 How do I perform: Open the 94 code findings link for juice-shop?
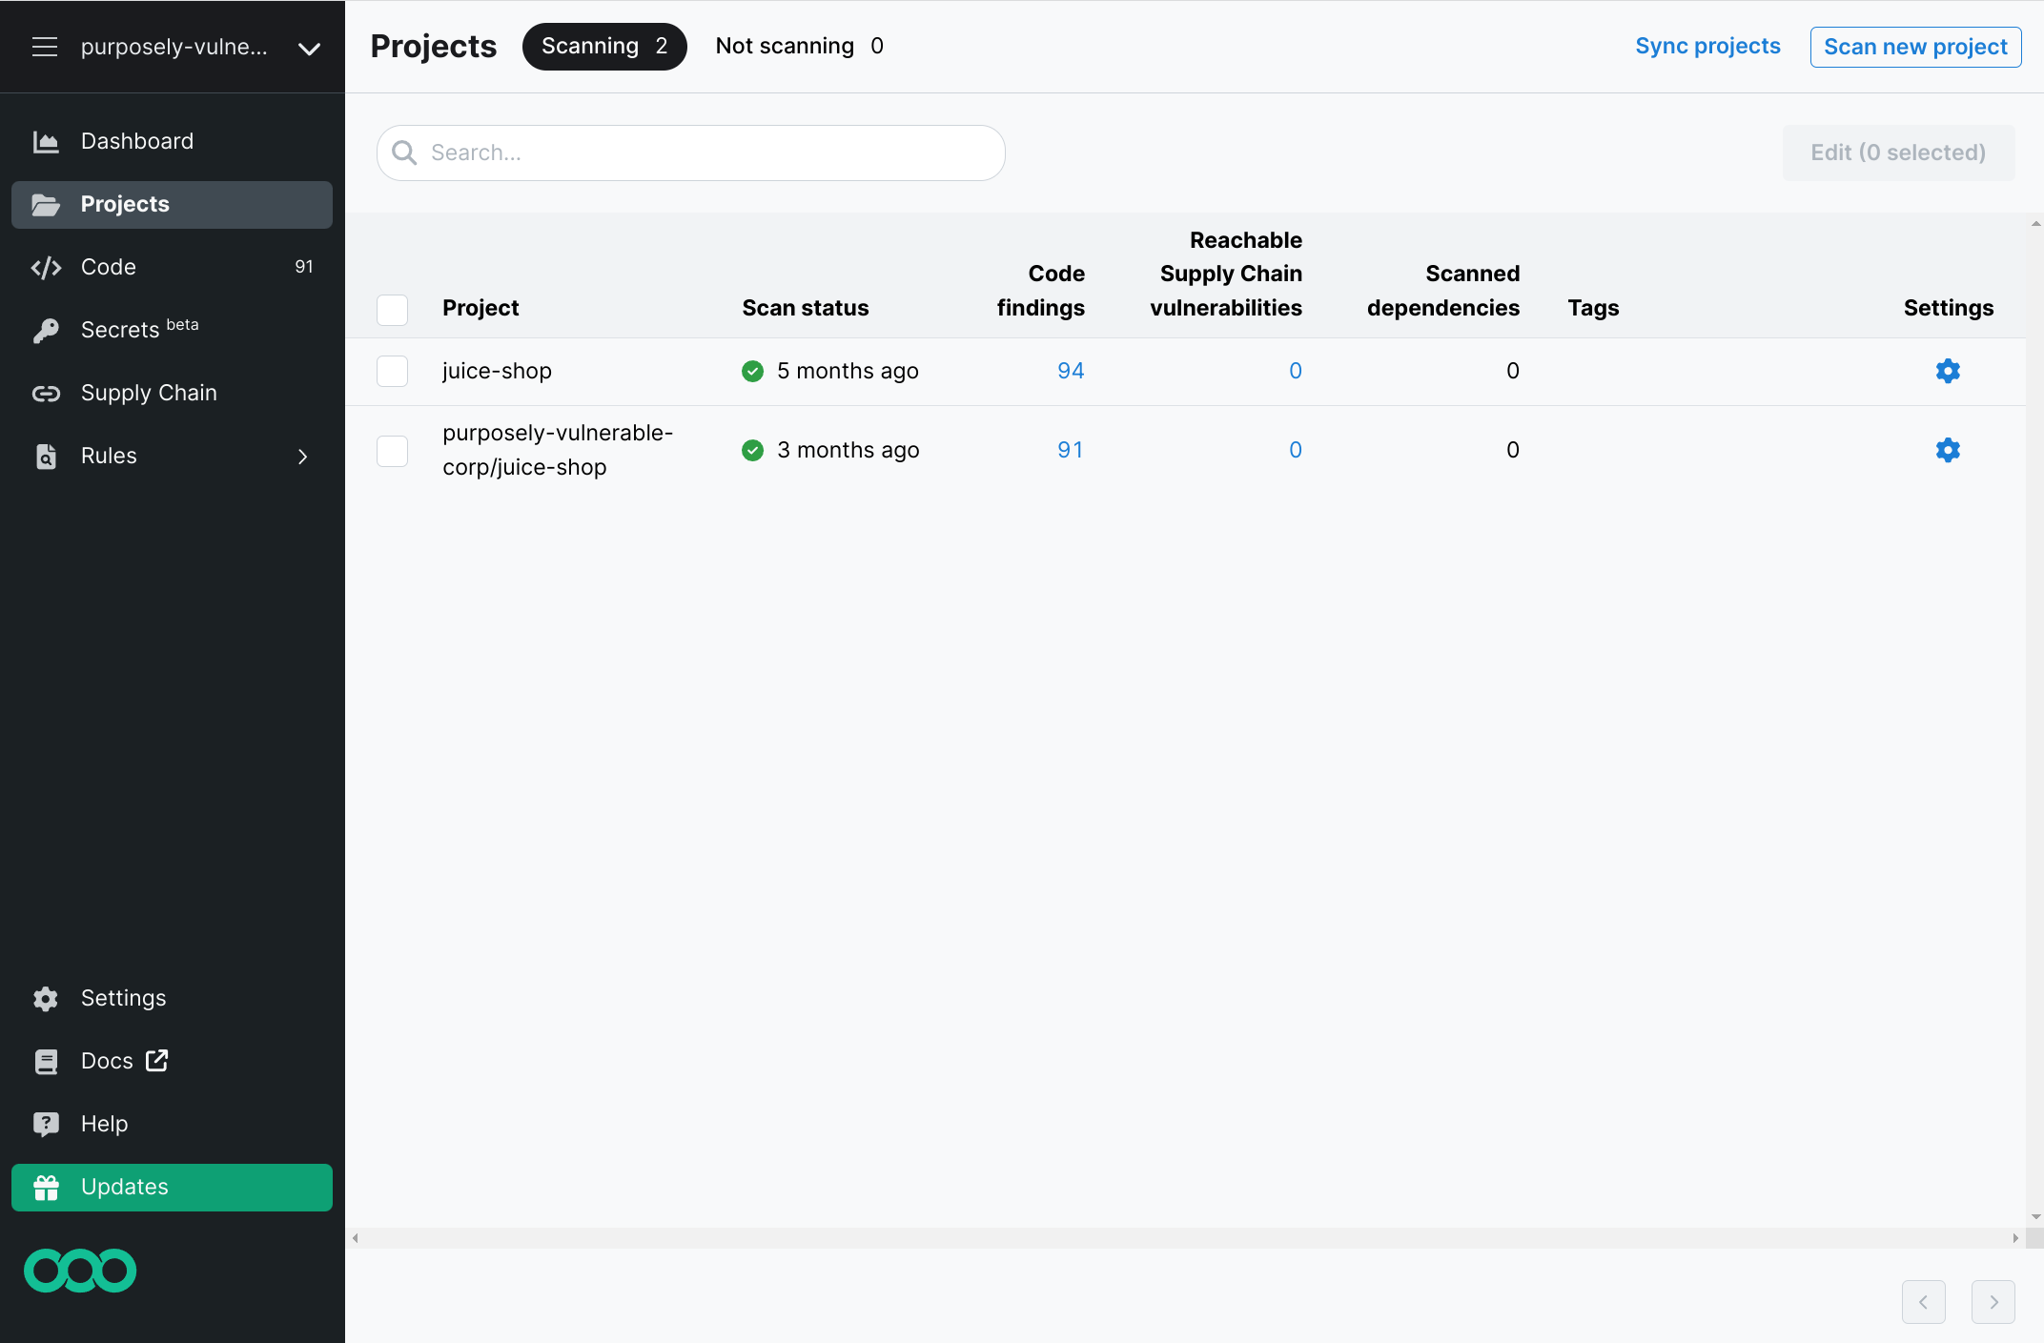point(1071,371)
